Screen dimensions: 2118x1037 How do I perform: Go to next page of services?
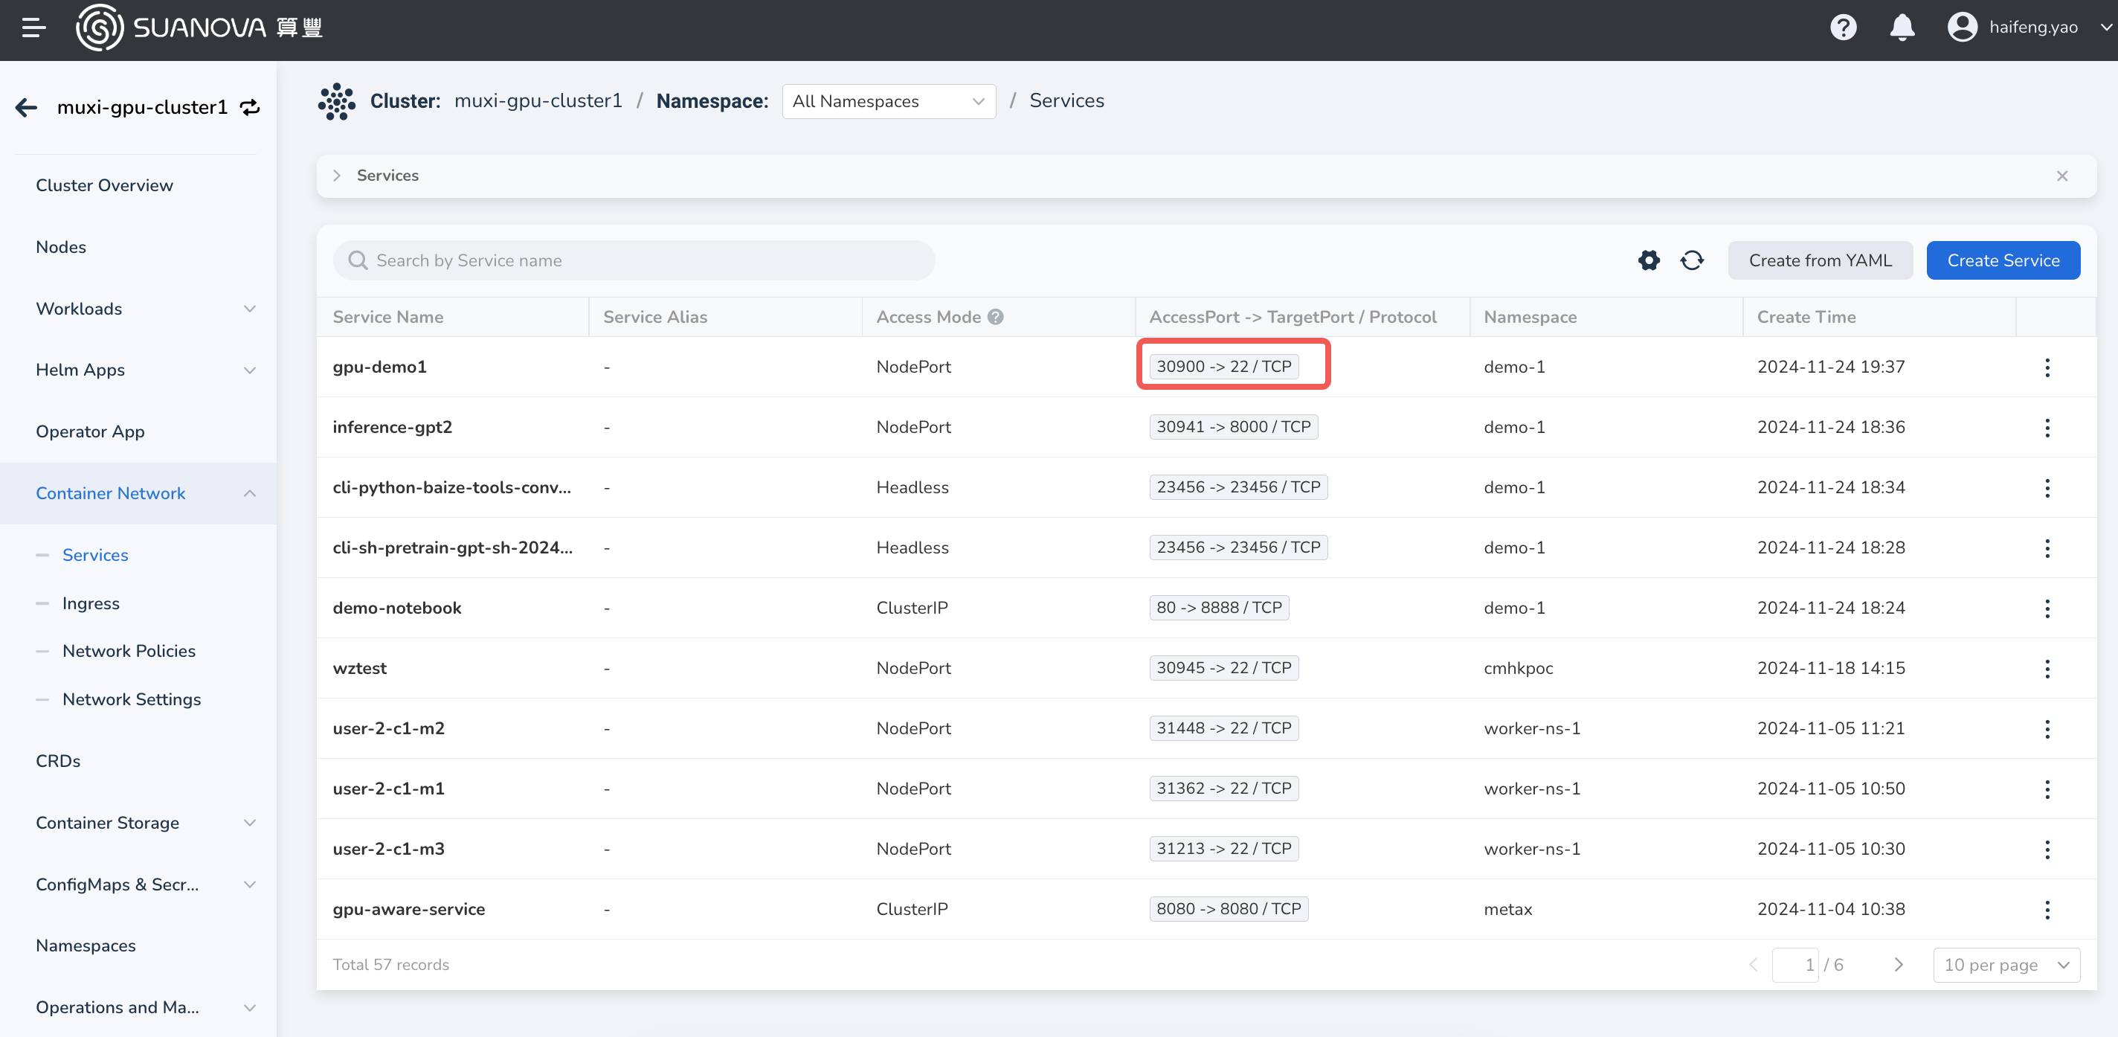pyautogui.click(x=1898, y=965)
